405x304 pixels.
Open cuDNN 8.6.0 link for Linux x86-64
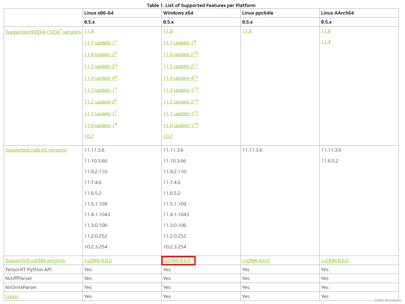point(98,260)
